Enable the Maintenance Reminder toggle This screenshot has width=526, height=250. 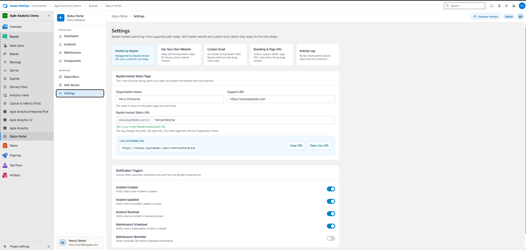331,238
